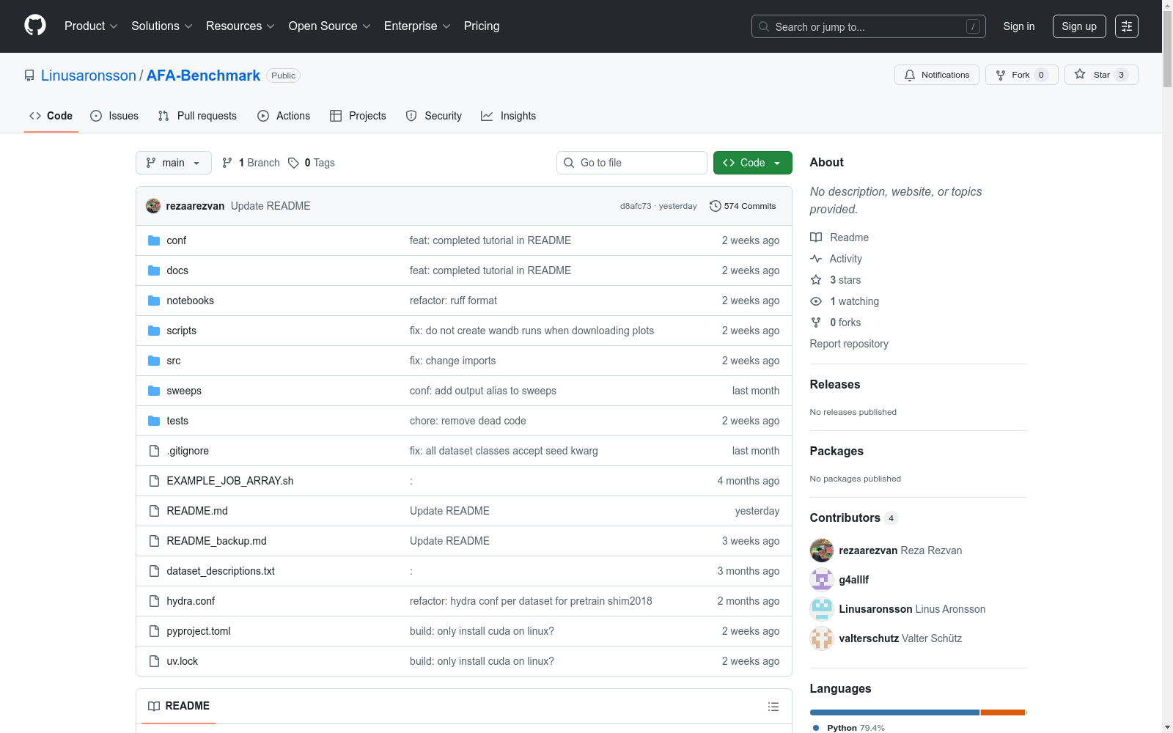
Task: Click the uv.lock file icon
Action: tap(154, 661)
